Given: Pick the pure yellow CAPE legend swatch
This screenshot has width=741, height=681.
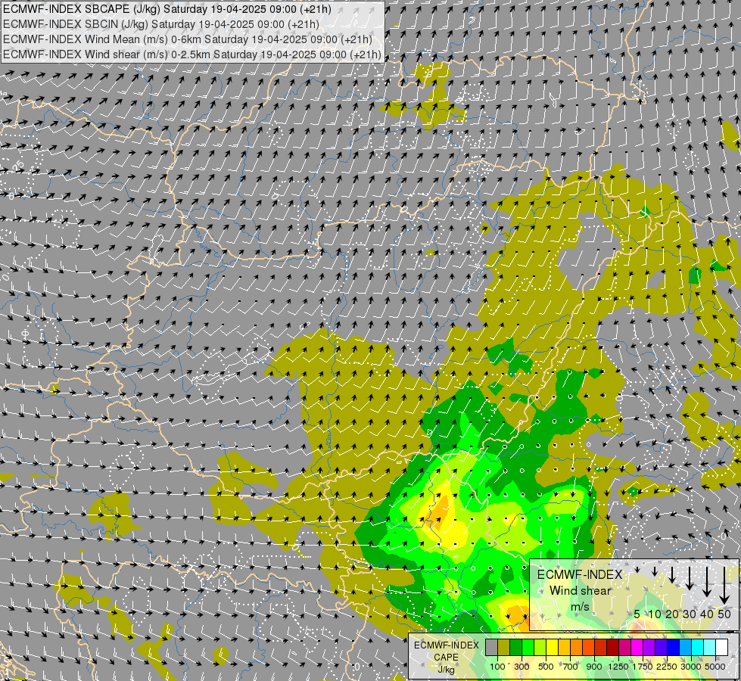Looking at the screenshot, I should pos(553,648).
